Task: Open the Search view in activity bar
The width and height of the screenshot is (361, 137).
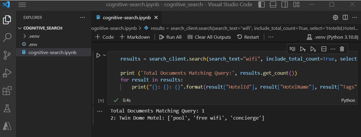Action: point(7,37)
